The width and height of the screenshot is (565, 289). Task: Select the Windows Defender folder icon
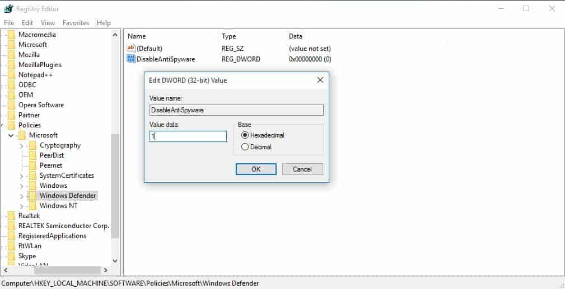point(32,196)
